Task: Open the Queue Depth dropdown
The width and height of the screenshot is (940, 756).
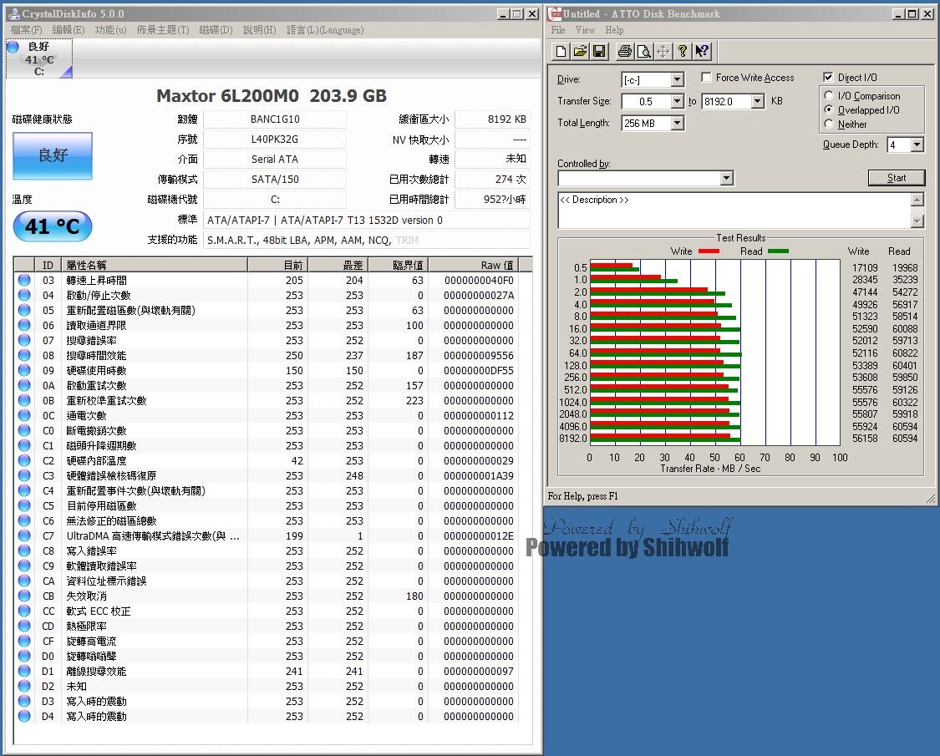Action: pos(917,145)
